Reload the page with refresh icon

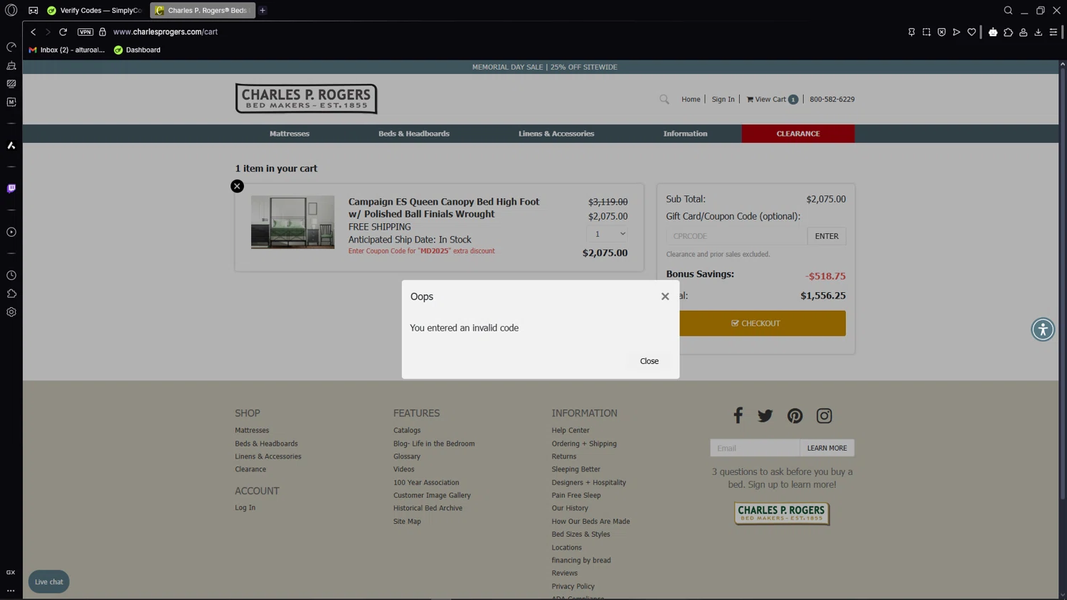(63, 32)
